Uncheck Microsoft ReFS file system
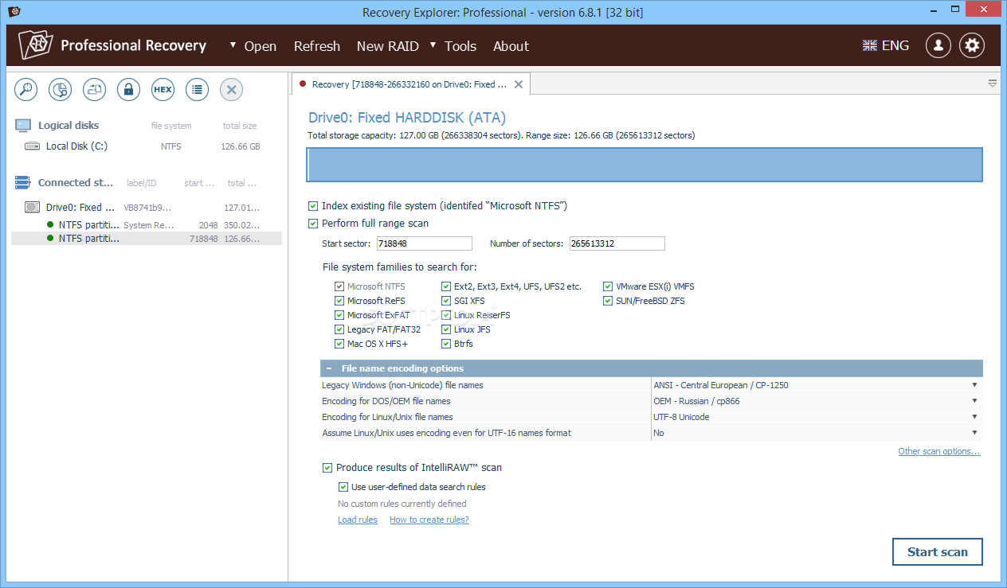Image resolution: width=1007 pixels, height=588 pixels. [x=339, y=301]
